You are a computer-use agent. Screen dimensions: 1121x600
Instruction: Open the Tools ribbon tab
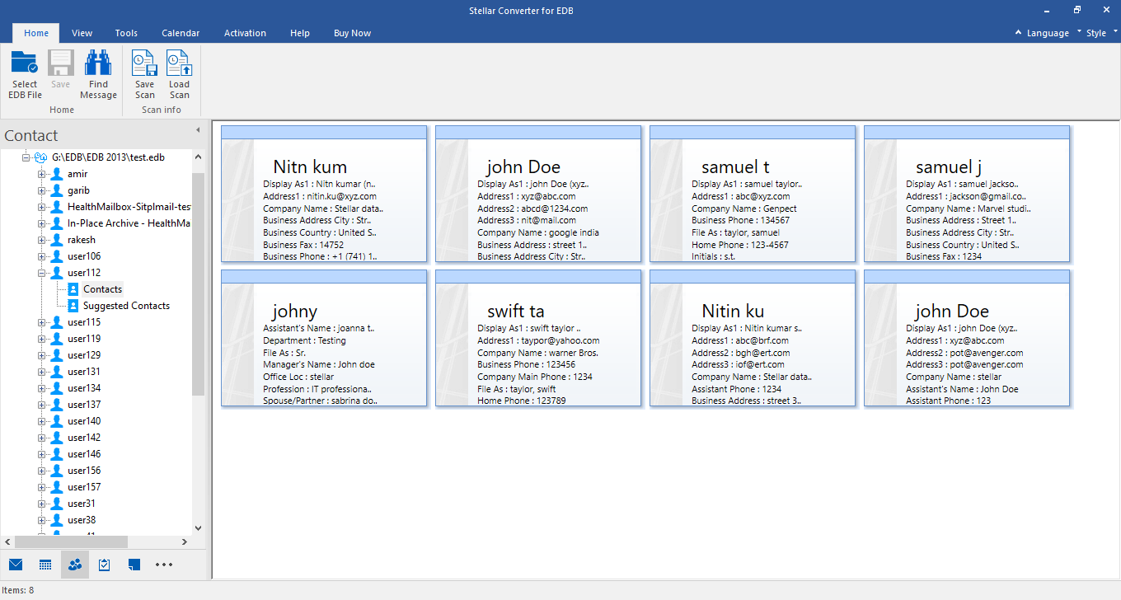126,33
